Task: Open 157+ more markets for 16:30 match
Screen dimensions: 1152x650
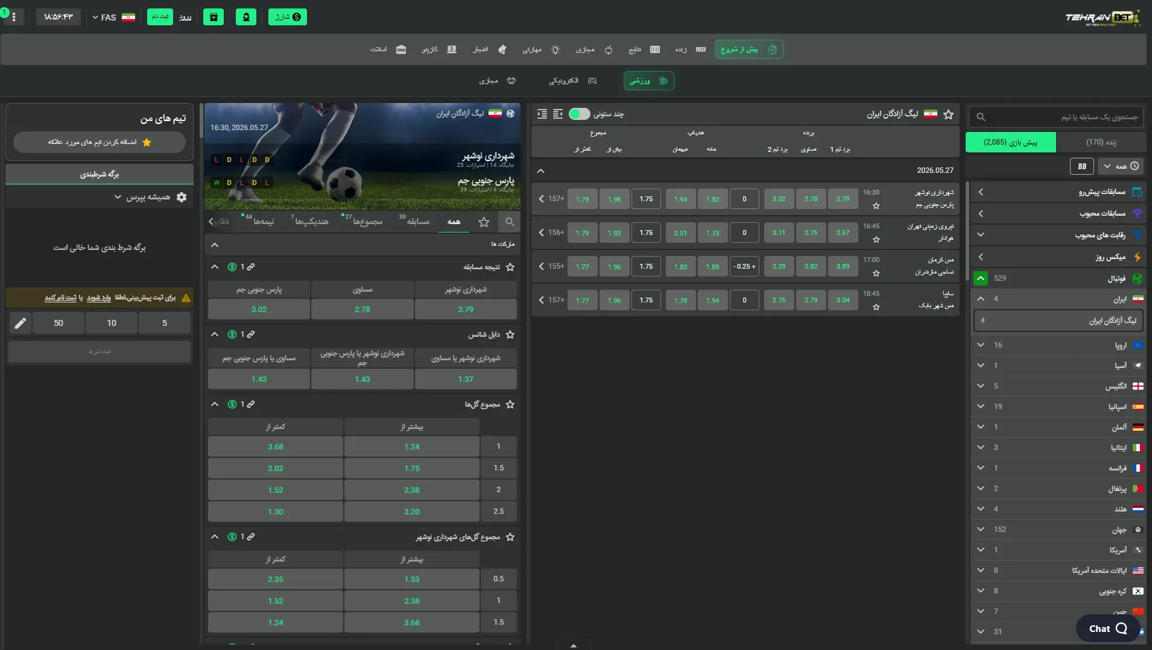Action: click(551, 199)
